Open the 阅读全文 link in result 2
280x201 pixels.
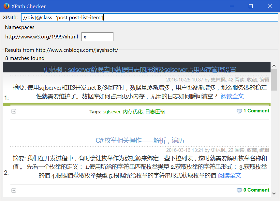pyautogui.click(x=230, y=176)
